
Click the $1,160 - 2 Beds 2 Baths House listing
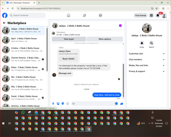click(68, 35)
